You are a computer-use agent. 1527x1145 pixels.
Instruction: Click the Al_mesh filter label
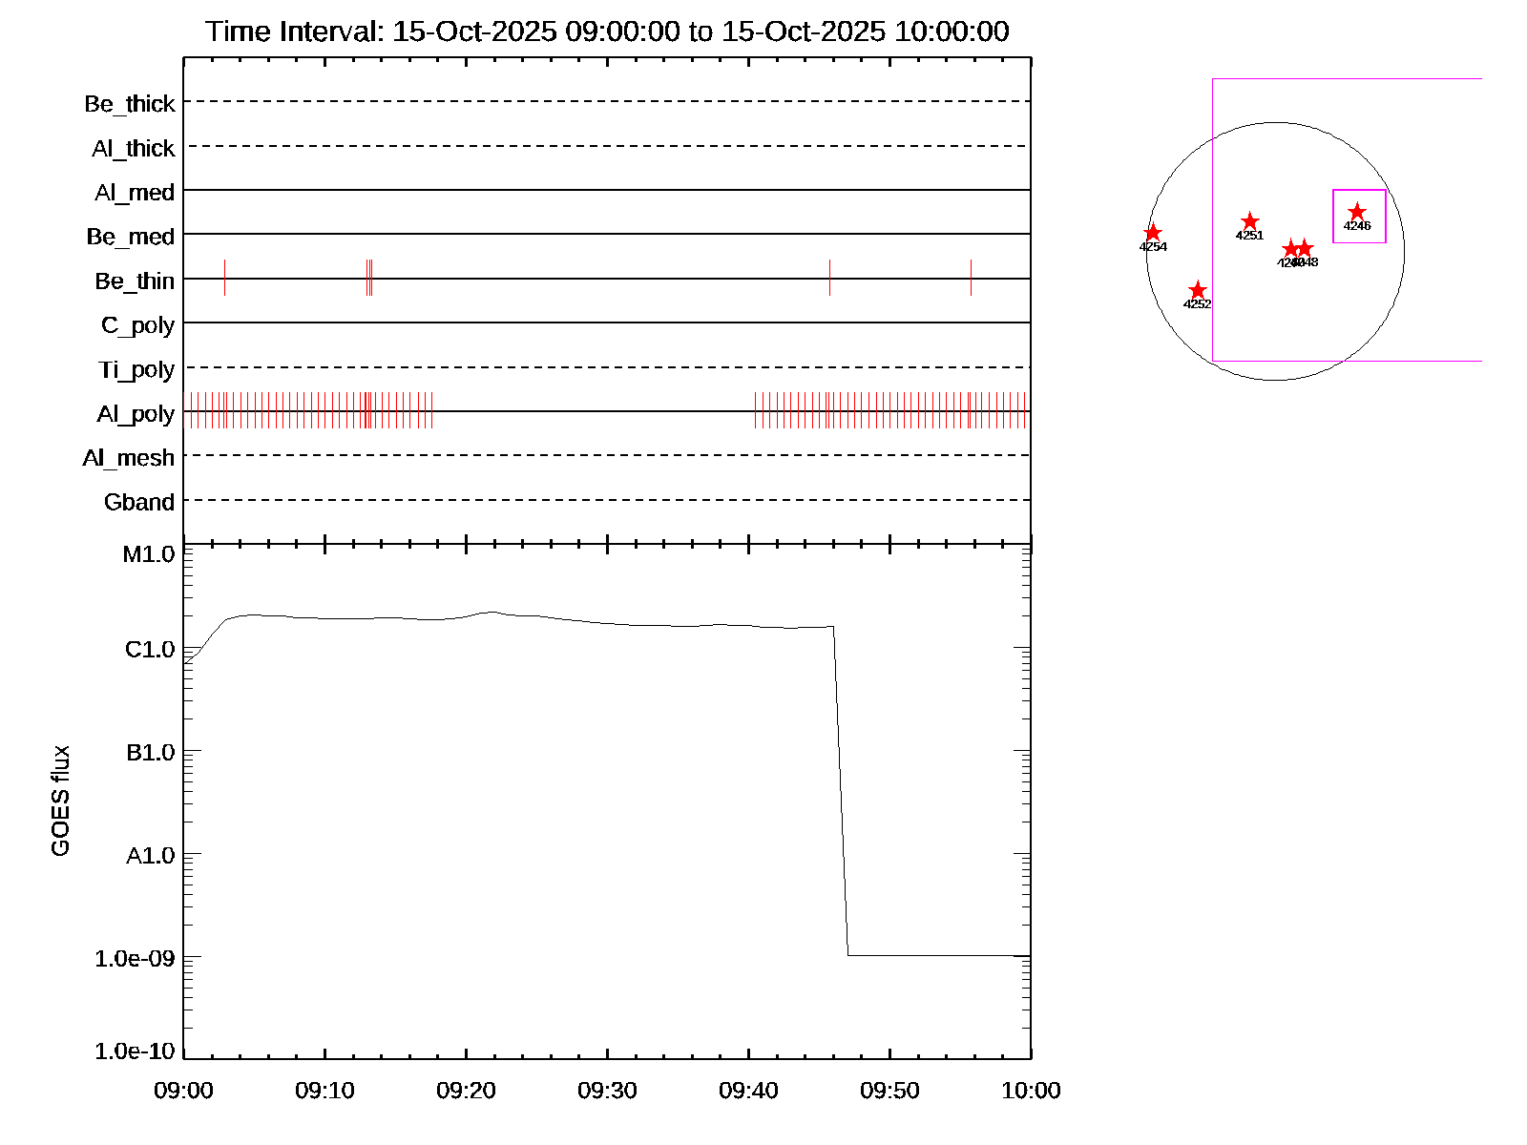coord(129,459)
